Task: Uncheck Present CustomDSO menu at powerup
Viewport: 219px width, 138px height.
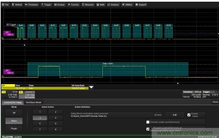Action: (148, 129)
